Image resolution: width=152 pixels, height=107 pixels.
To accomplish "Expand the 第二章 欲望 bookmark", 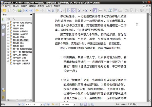I will click(x=8, y=26).
